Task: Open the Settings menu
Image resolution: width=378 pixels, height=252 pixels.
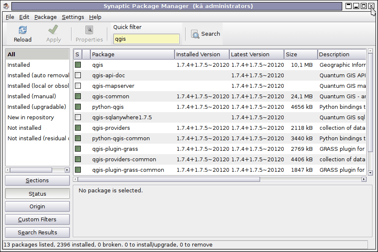Action: (x=73, y=17)
